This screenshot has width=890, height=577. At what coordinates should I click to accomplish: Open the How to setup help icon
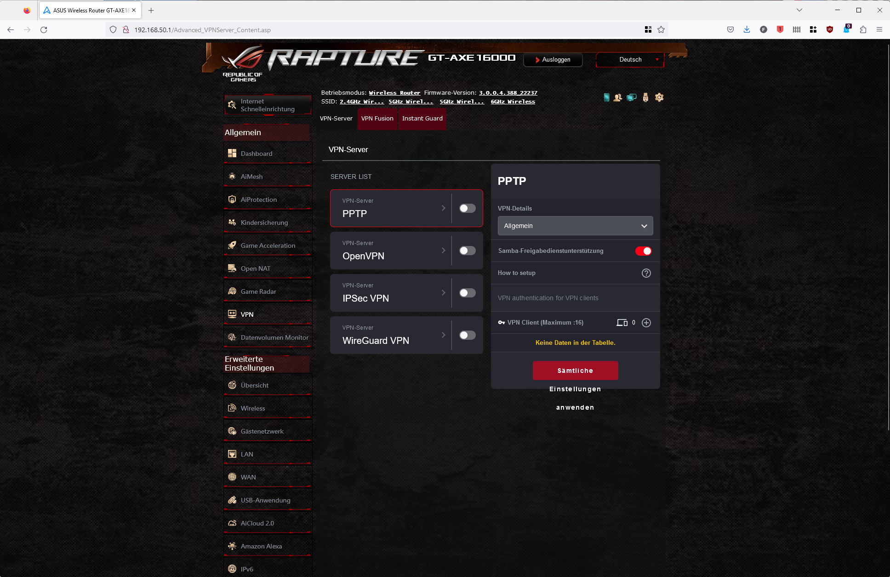(646, 273)
